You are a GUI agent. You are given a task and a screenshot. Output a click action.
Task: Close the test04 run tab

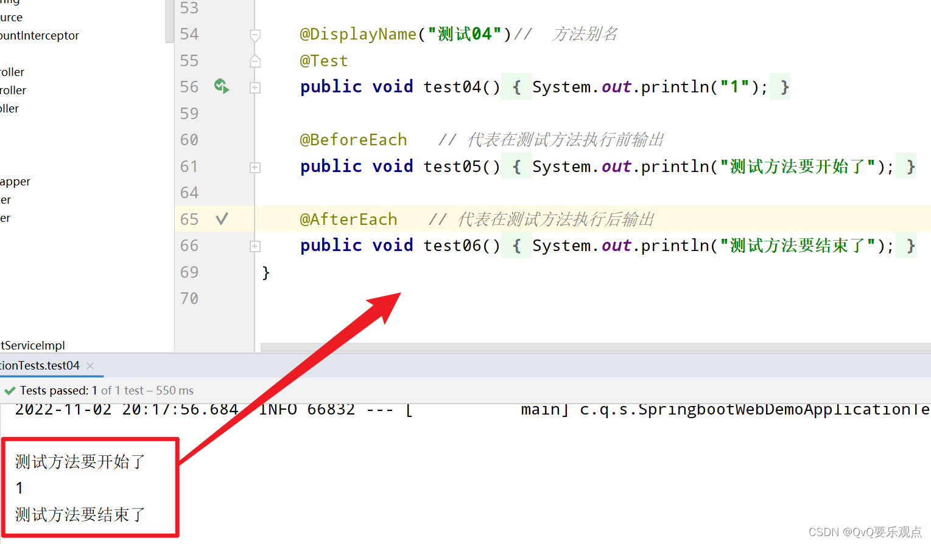[x=90, y=365]
